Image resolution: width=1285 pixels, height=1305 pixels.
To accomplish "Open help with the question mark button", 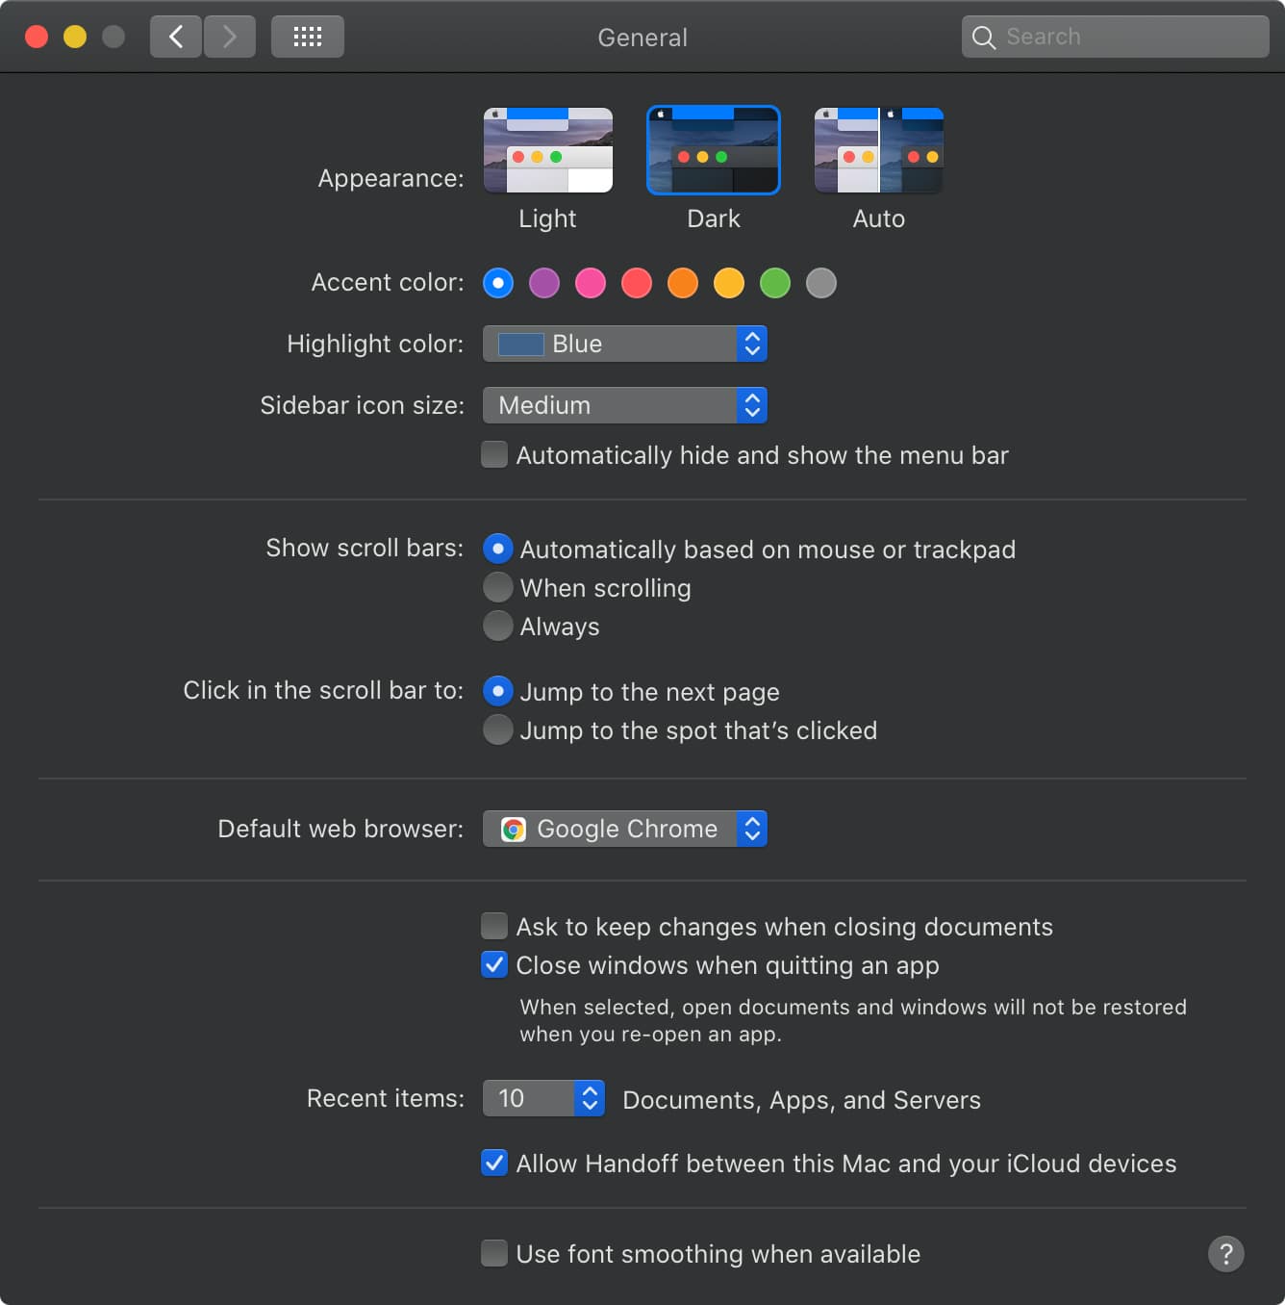I will (1225, 1254).
